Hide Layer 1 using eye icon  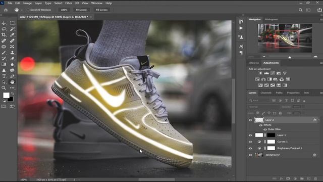point(250,135)
